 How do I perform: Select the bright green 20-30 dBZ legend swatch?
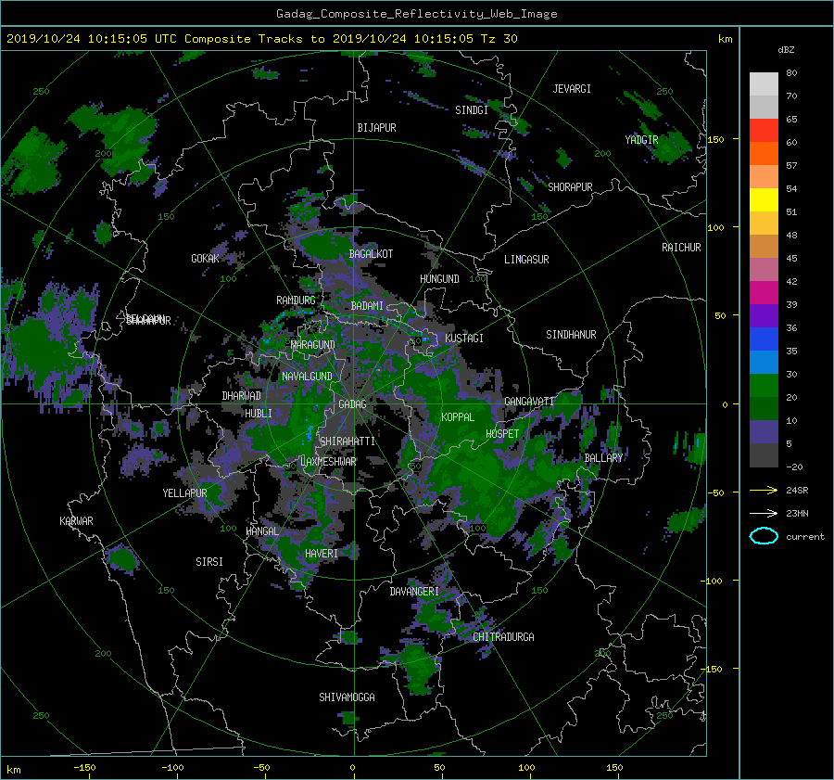click(764, 385)
